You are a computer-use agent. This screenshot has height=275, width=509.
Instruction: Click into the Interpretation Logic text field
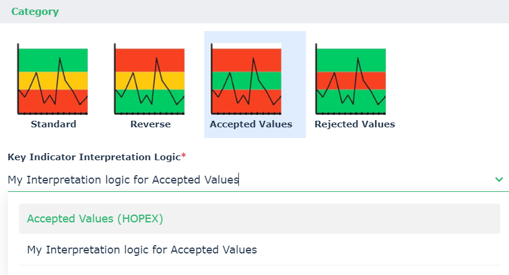pyautogui.click(x=179, y=179)
